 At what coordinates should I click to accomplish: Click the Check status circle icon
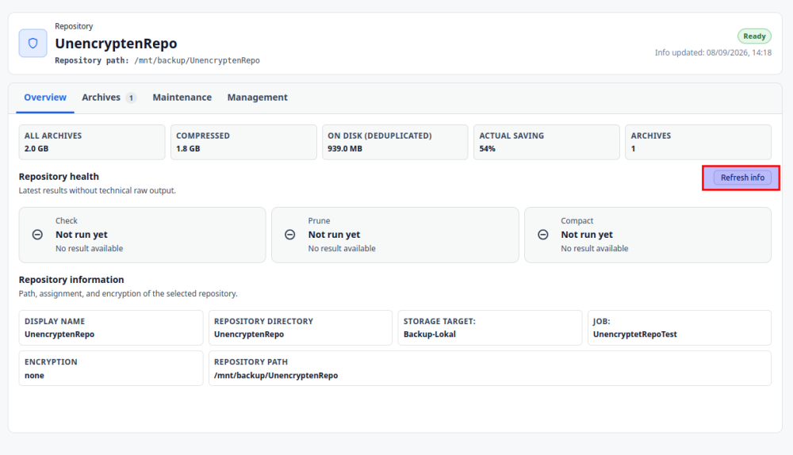(37, 235)
